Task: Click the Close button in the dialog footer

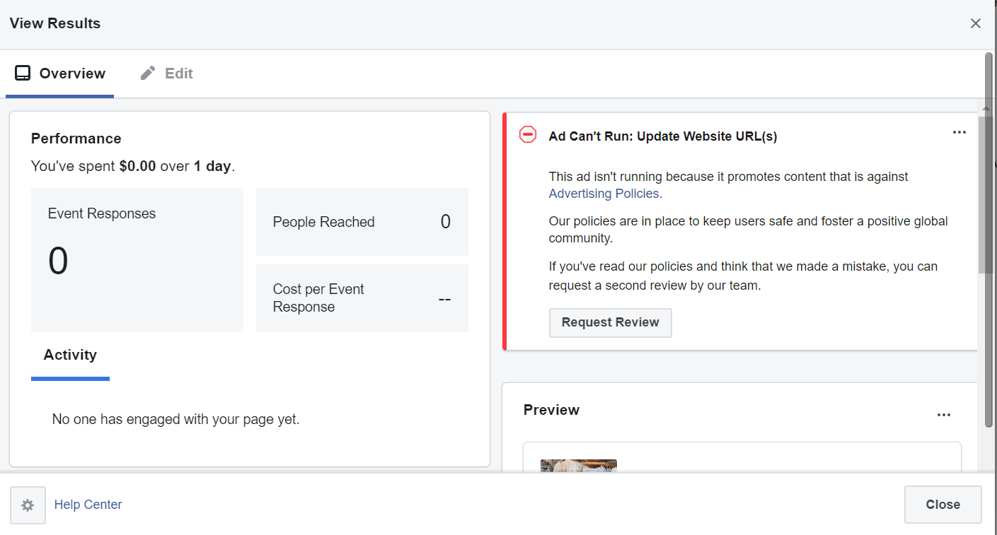Action: point(943,505)
